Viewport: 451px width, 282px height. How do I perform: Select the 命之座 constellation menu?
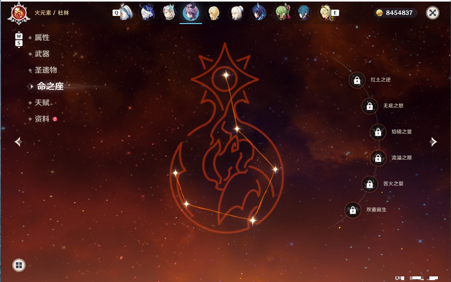[50, 86]
